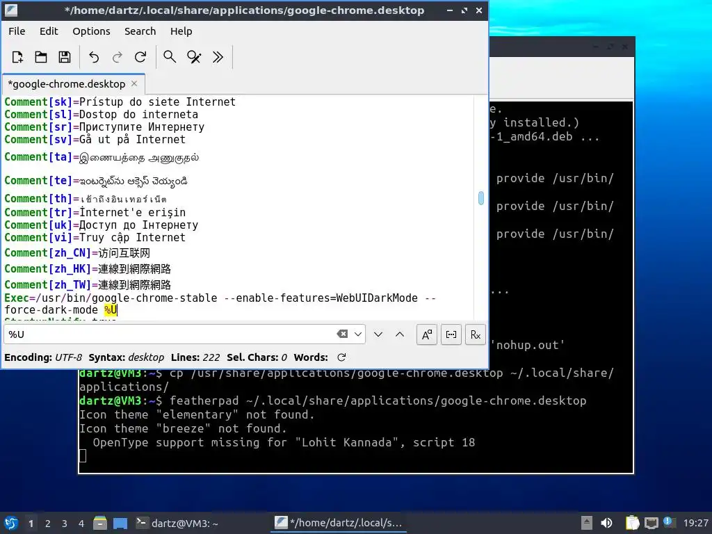Select the FeatherPad taskbar entry

pyautogui.click(x=339, y=523)
